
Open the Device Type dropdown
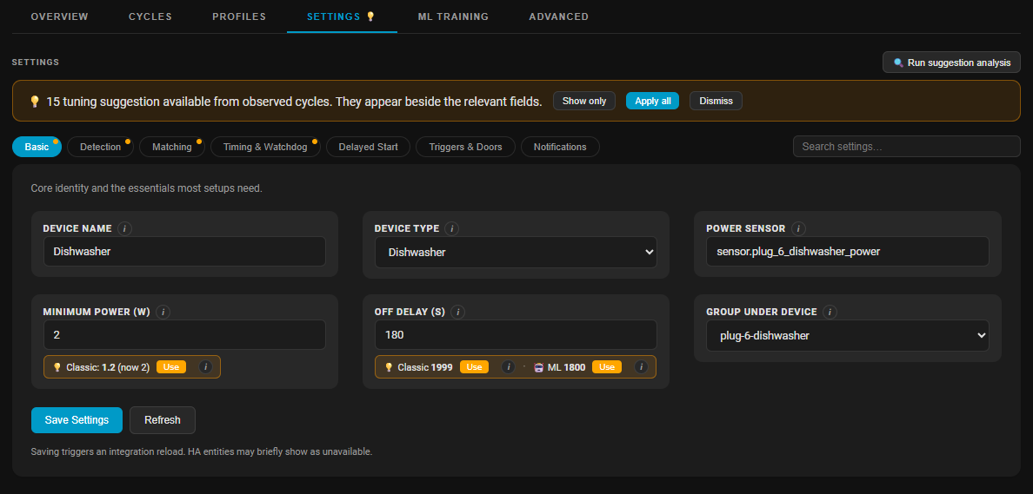point(516,252)
